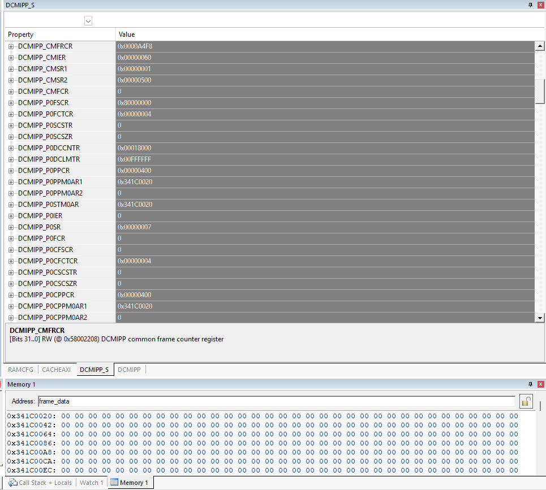The image size is (546, 490).
Task: Expand the DCMIPP_P0IER register row
Action: tap(11, 216)
